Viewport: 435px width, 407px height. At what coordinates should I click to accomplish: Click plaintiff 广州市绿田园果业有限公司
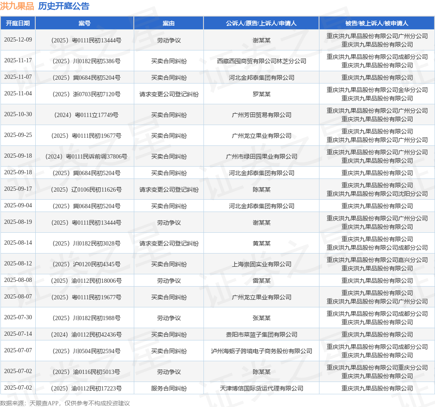(x=261, y=157)
